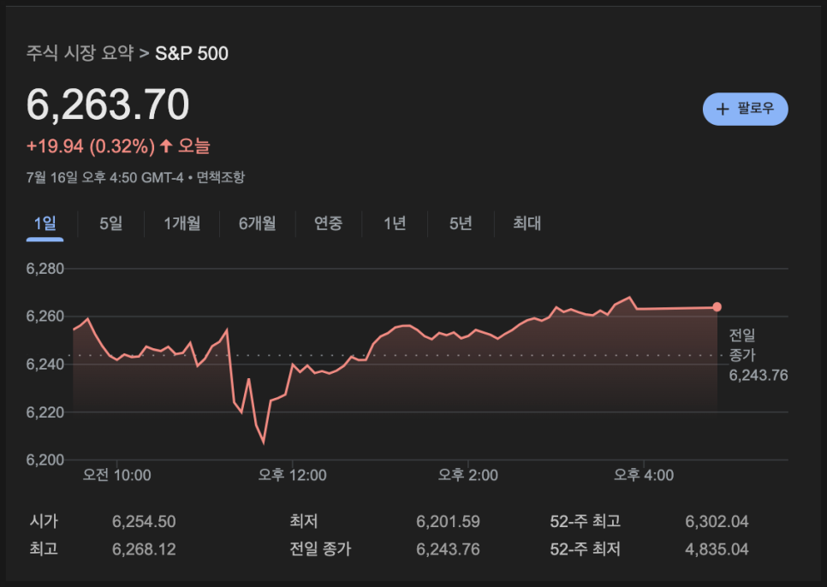This screenshot has height=587, width=827.
Task: Click the timestamp 7월 16일 오후 4:50 GMT-4
Action: pos(105,177)
